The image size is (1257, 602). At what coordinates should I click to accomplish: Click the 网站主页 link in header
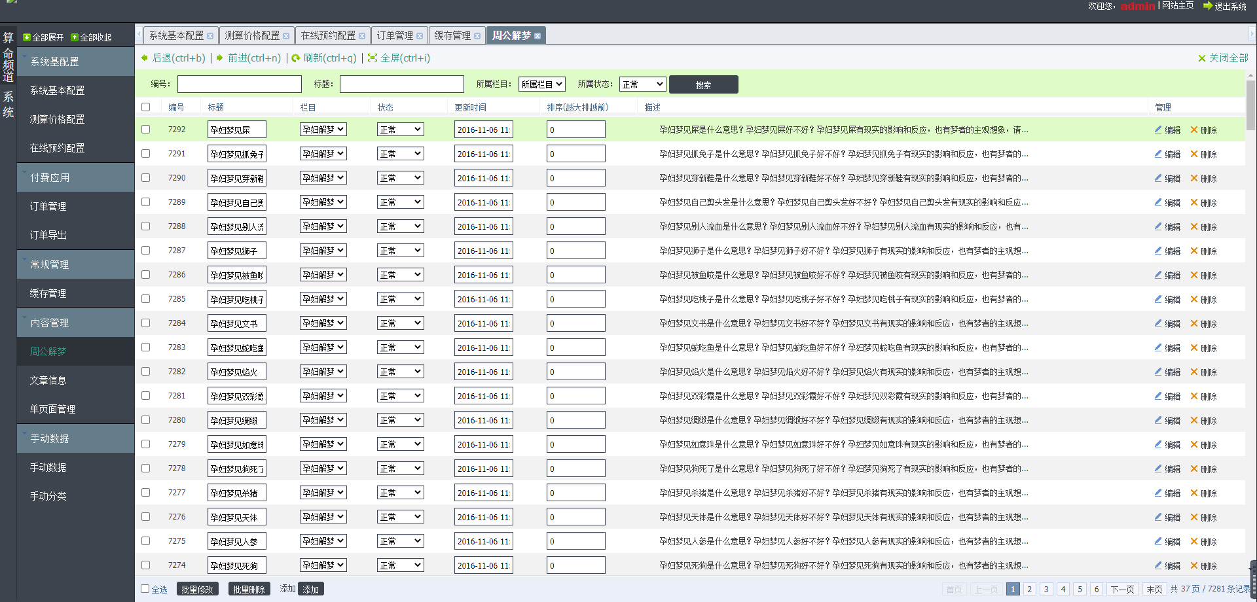click(x=1178, y=5)
